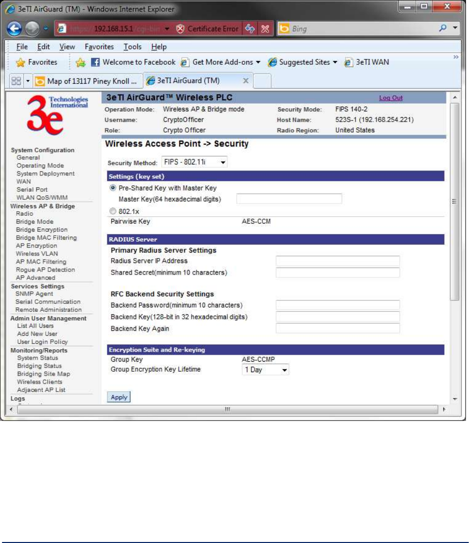Open the recent pages dropdown arrow
The height and width of the screenshot is (543, 469).
pos(46,28)
